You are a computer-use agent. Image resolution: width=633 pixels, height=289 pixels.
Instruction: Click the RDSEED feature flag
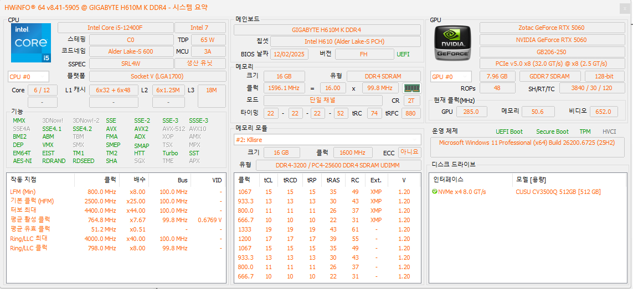pos(84,161)
